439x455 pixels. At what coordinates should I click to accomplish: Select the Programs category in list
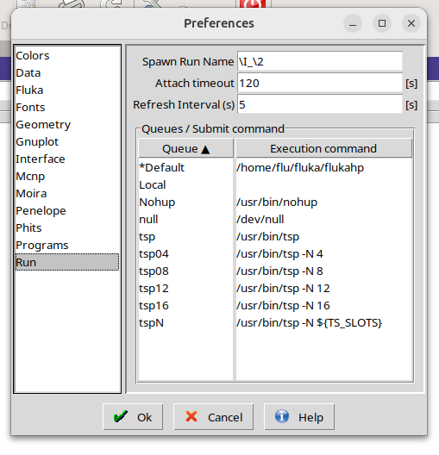[x=41, y=246]
